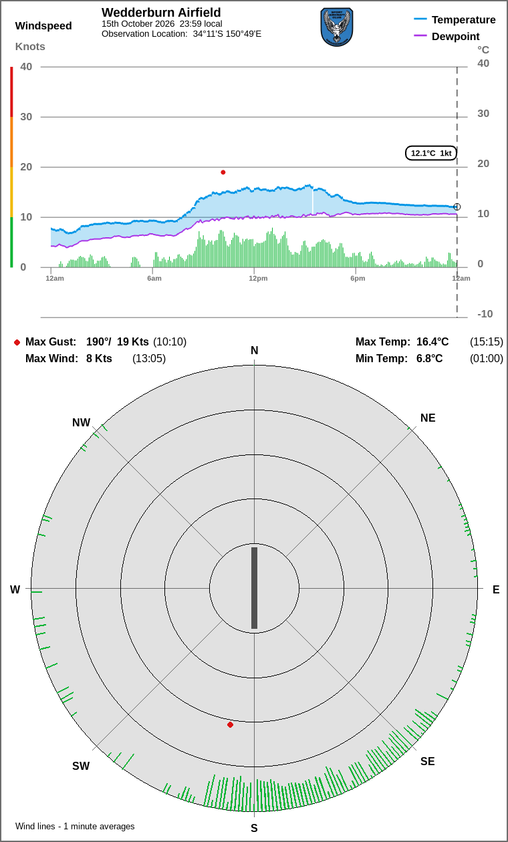Click the max gust time (10:10)

click(170, 342)
